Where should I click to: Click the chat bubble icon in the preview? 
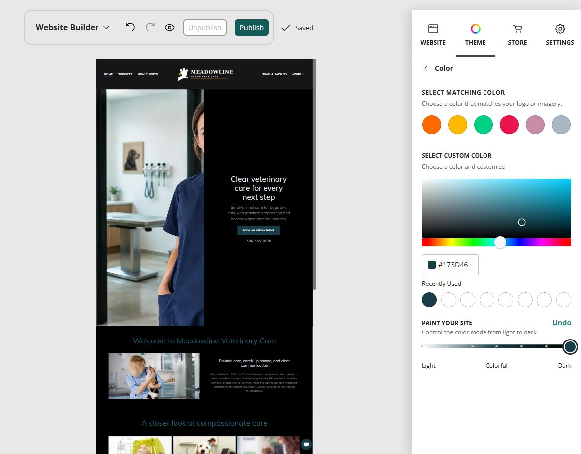click(306, 444)
